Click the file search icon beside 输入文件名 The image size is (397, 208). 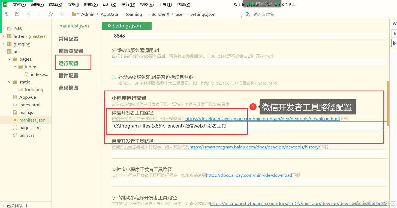pyautogui.click(x=248, y=14)
